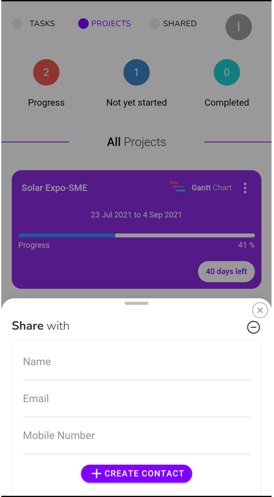
Task: Click the 40 days left badge
Action: 226,272
